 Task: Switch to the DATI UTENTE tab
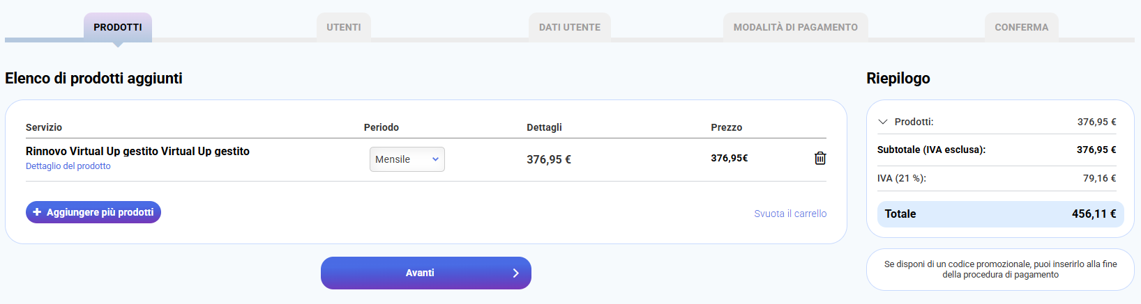pyautogui.click(x=569, y=27)
